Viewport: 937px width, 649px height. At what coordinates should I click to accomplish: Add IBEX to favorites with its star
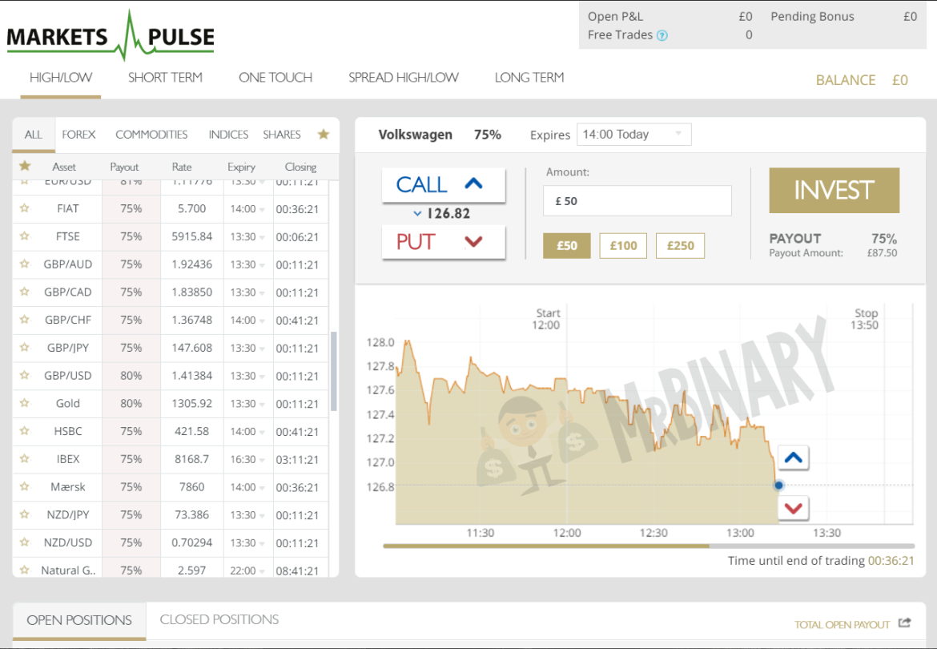[25, 458]
